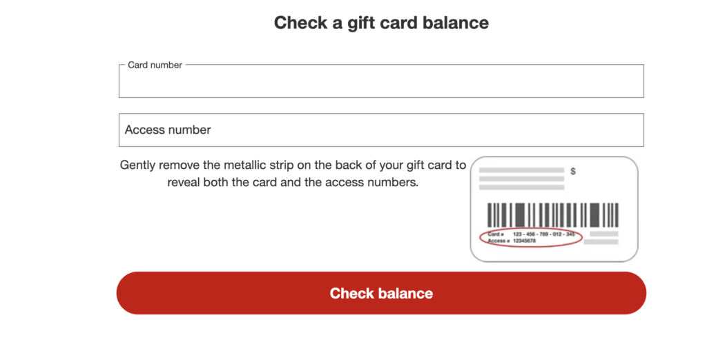Click the barcode on the gift card image
Screen dimensions: 707x342
tap(552, 215)
